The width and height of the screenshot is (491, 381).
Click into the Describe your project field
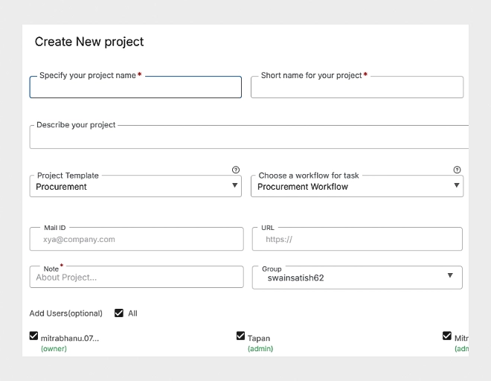[x=249, y=138]
